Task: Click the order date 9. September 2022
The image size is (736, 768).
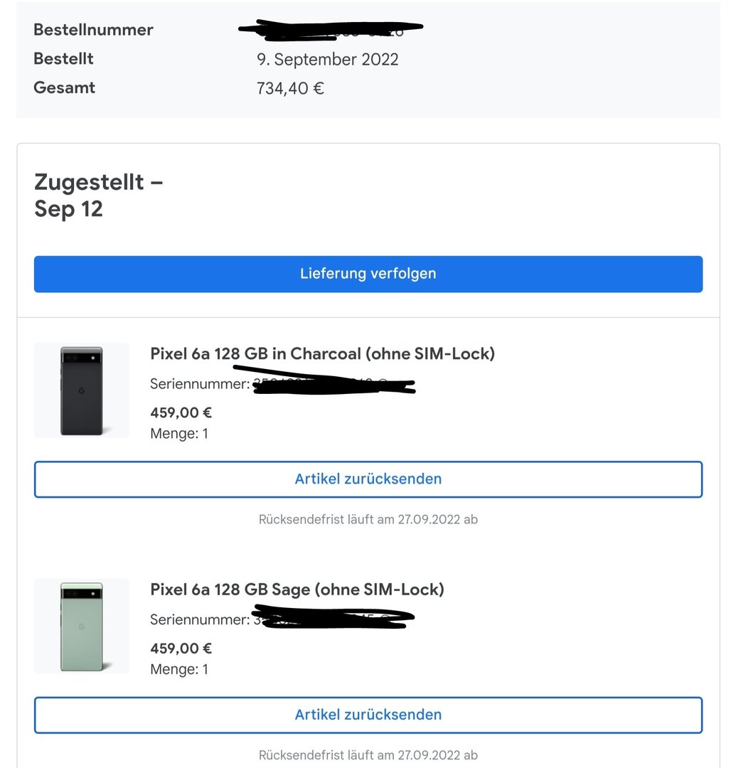Action: [x=327, y=59]
